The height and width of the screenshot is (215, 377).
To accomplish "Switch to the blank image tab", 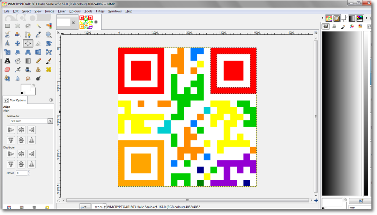I will 64,22.
